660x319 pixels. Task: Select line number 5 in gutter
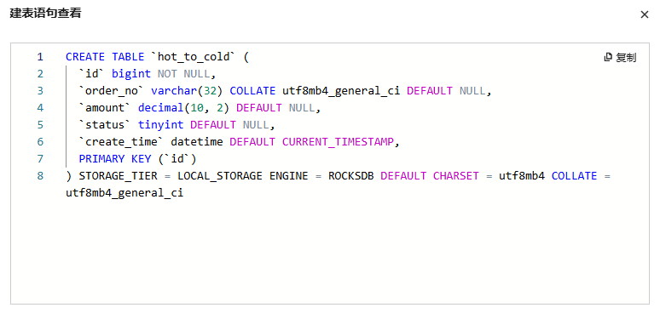tap(40, 125)
